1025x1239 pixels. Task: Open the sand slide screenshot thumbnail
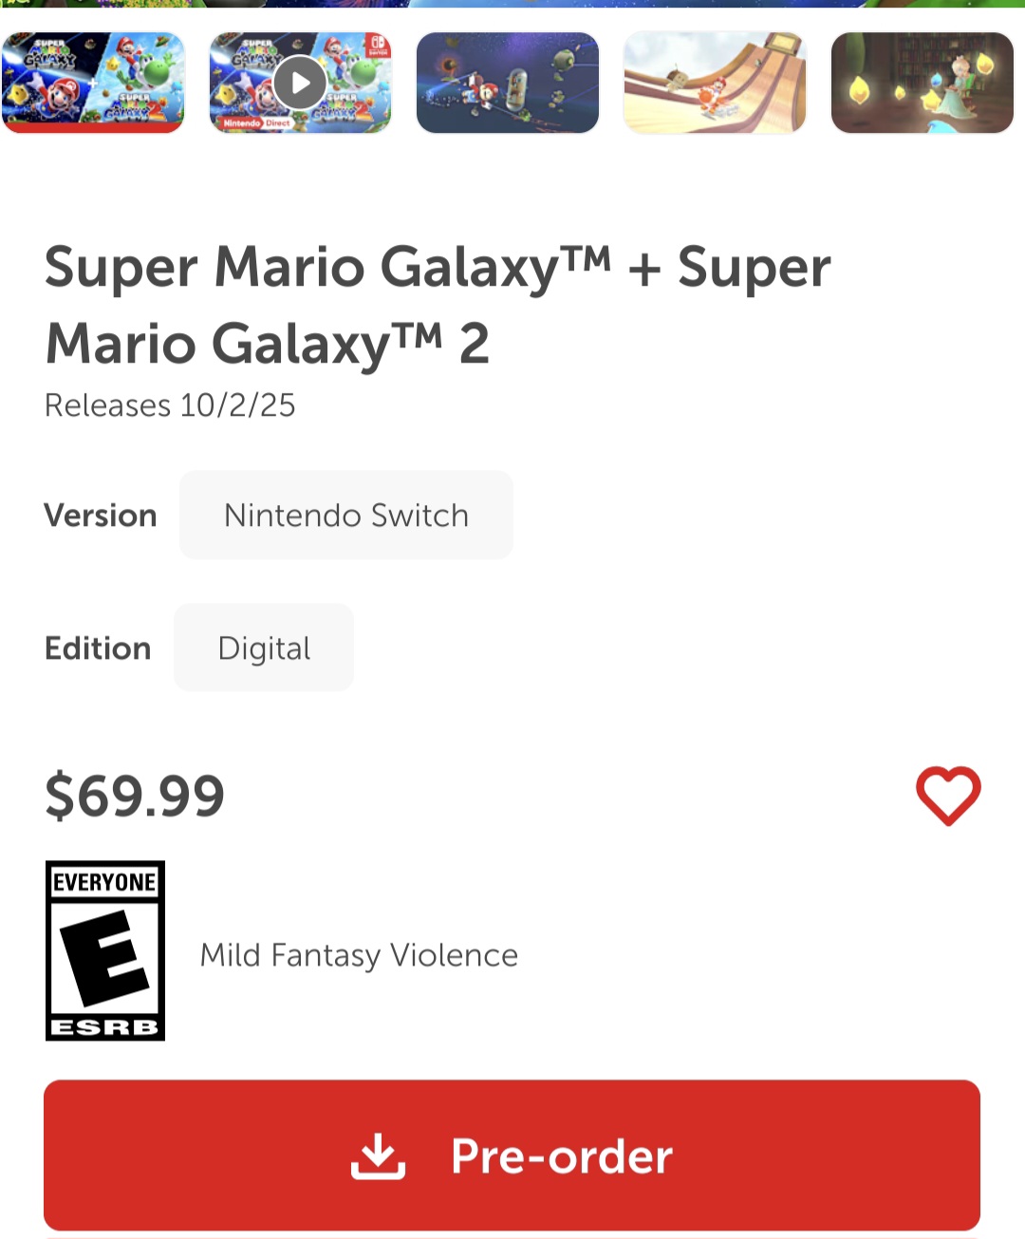[x=715, y=84]
